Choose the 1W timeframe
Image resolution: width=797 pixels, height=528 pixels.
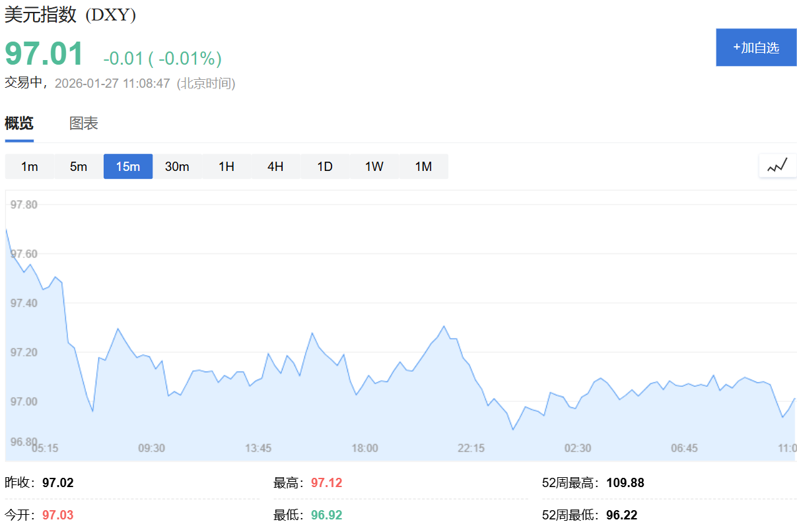point(374,166)
